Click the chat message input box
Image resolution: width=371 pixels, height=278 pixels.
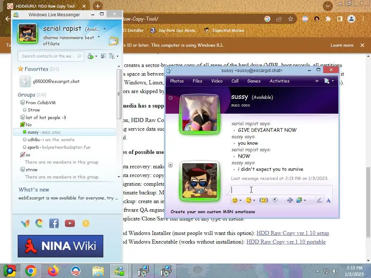(x=281, y=190)
